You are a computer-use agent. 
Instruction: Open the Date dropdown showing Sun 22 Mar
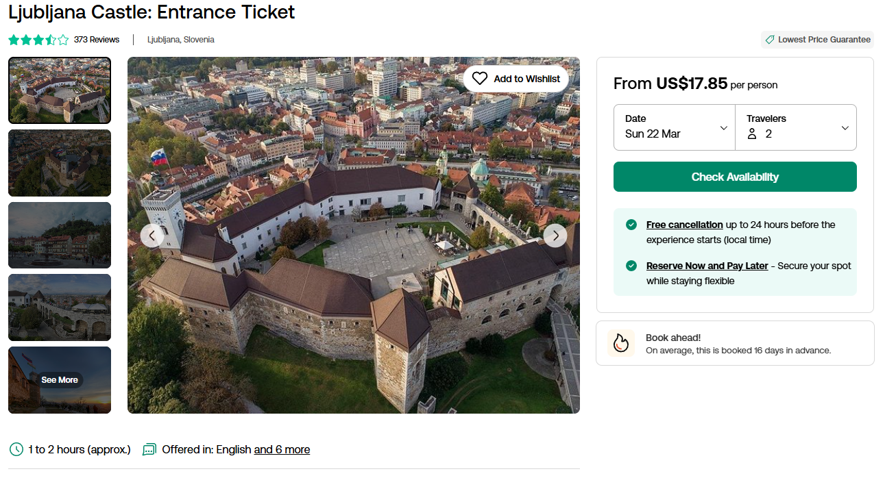pyautogui.click(x=674, y=127)
